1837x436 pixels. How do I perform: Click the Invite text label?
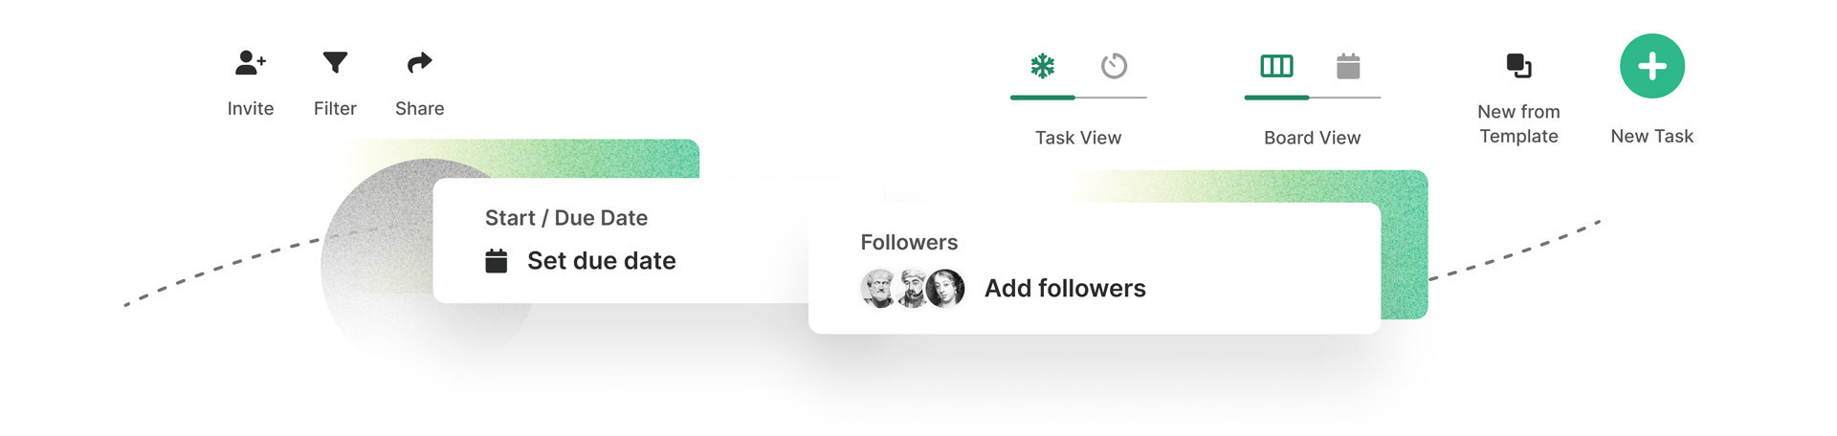pos(250,109)
